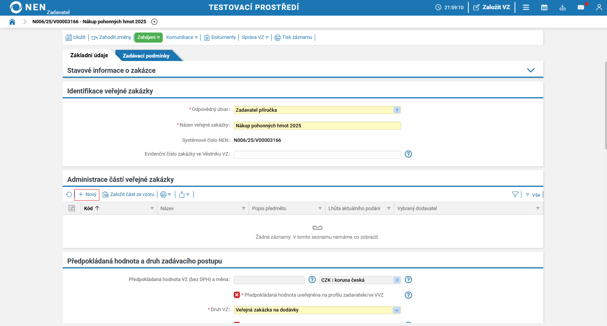
Task: Toggle Předpokládaná hodnota uveřejněna checkbox
Action: 237,295
